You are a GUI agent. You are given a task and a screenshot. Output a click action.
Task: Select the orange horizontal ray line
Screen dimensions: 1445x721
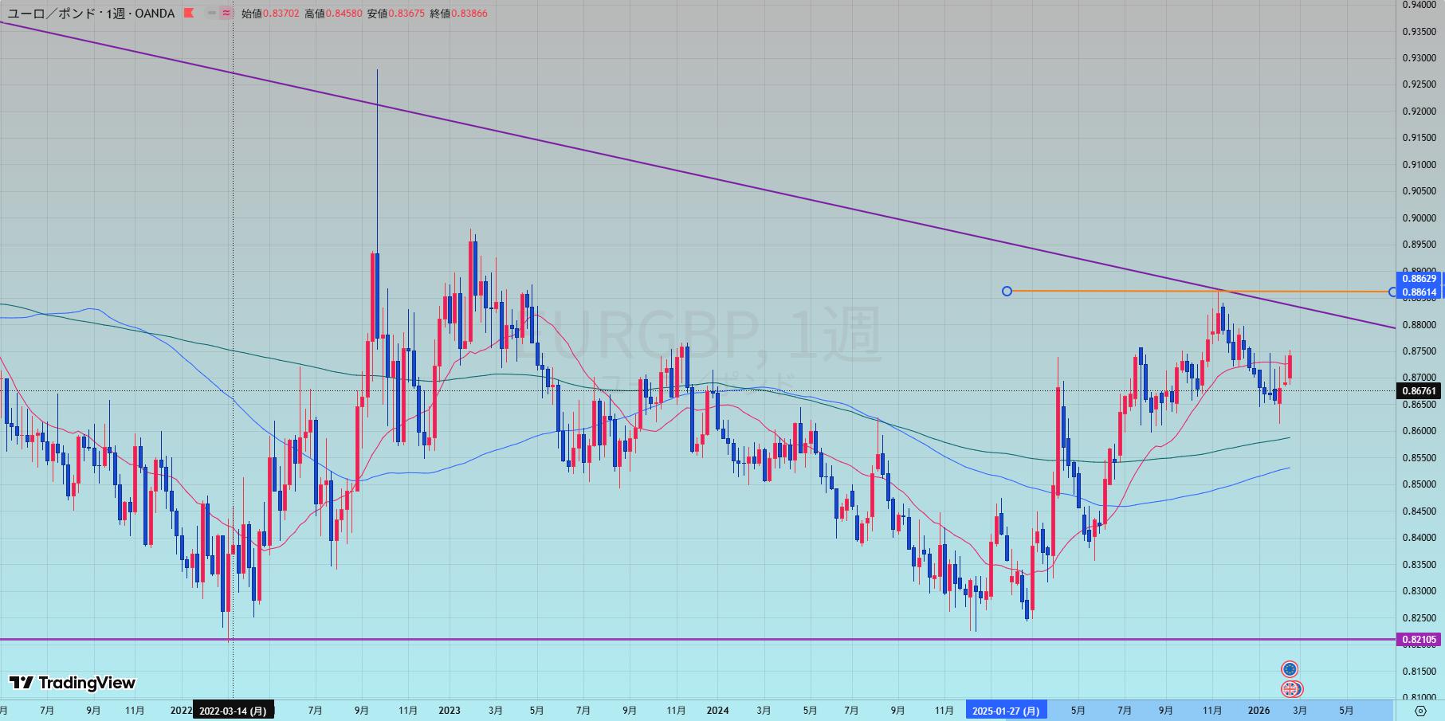(1116, 292)
